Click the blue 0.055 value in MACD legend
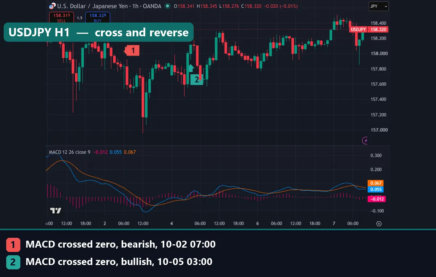436x277 pixels. click(116, 152)
